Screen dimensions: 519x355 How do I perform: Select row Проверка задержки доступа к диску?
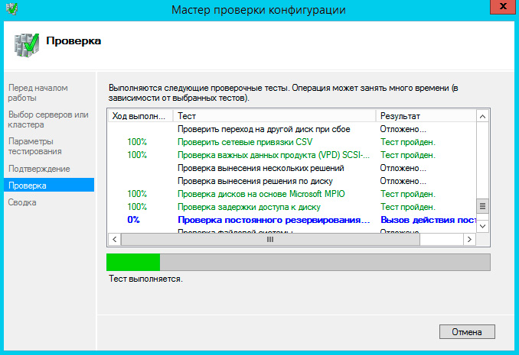point(292,207)
